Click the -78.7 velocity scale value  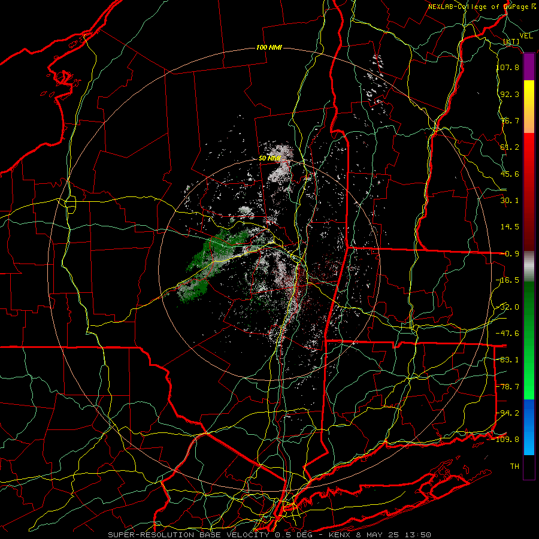pyautogui.click(x=507, y=387)
